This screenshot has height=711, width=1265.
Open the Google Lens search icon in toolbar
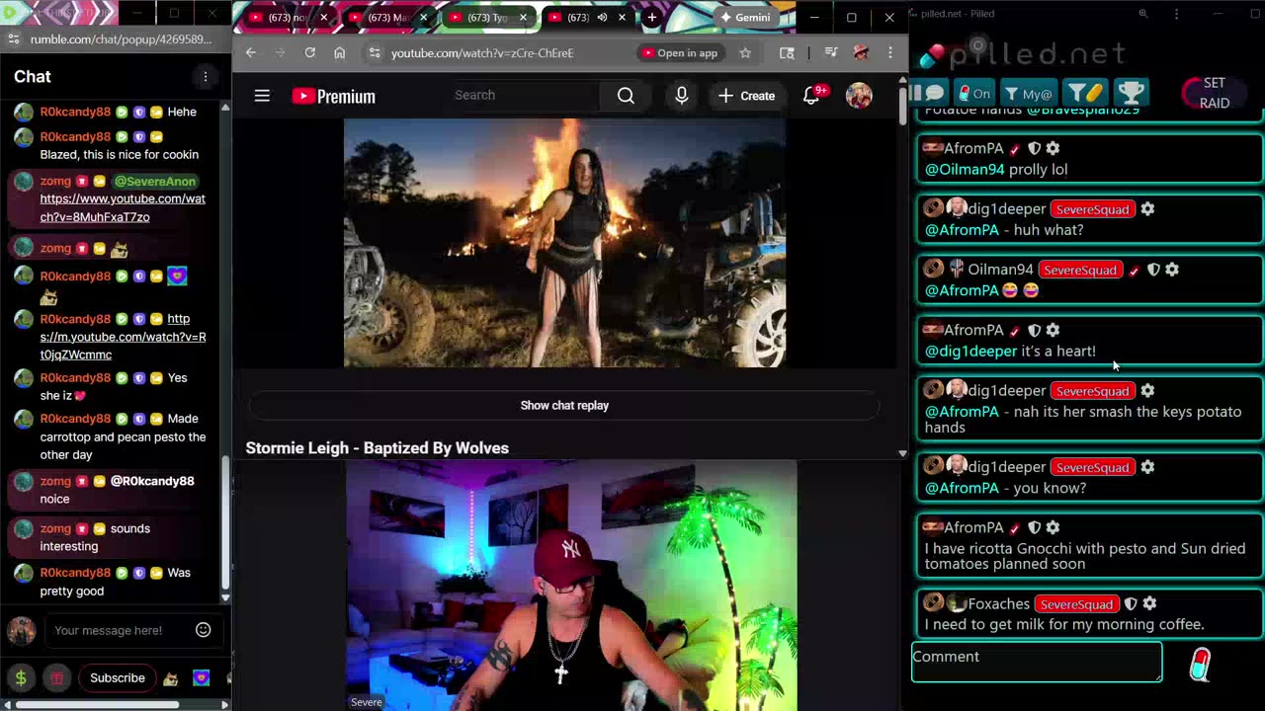coord(787,53)
